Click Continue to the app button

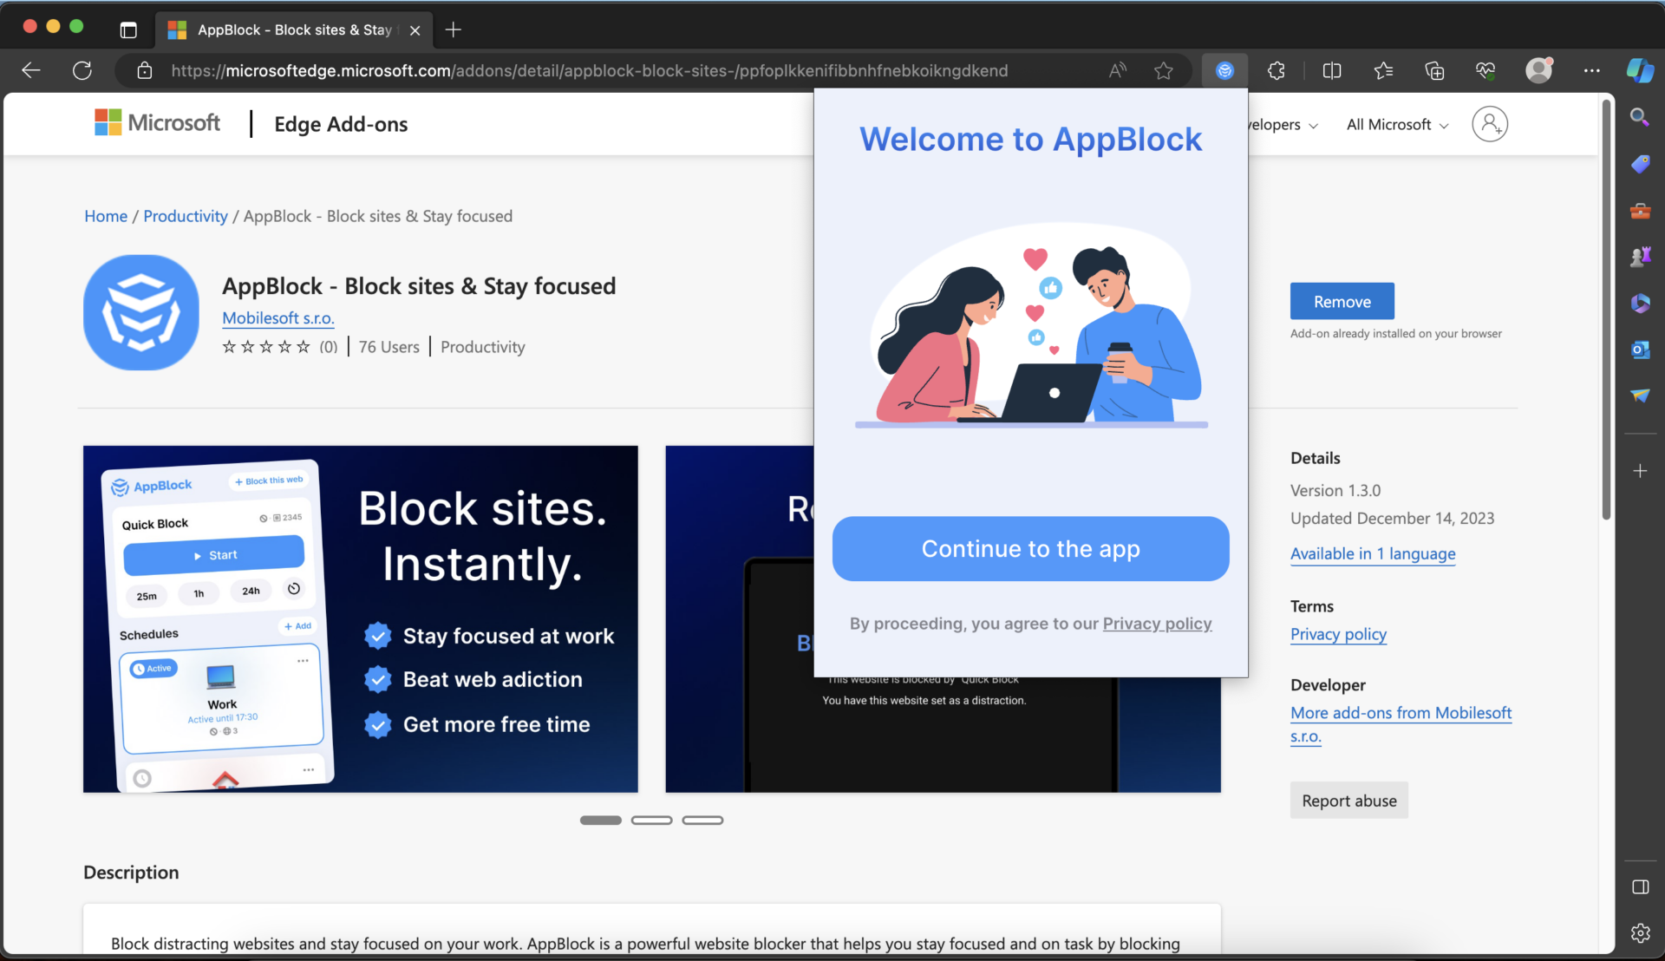(x=1030, y=548)
